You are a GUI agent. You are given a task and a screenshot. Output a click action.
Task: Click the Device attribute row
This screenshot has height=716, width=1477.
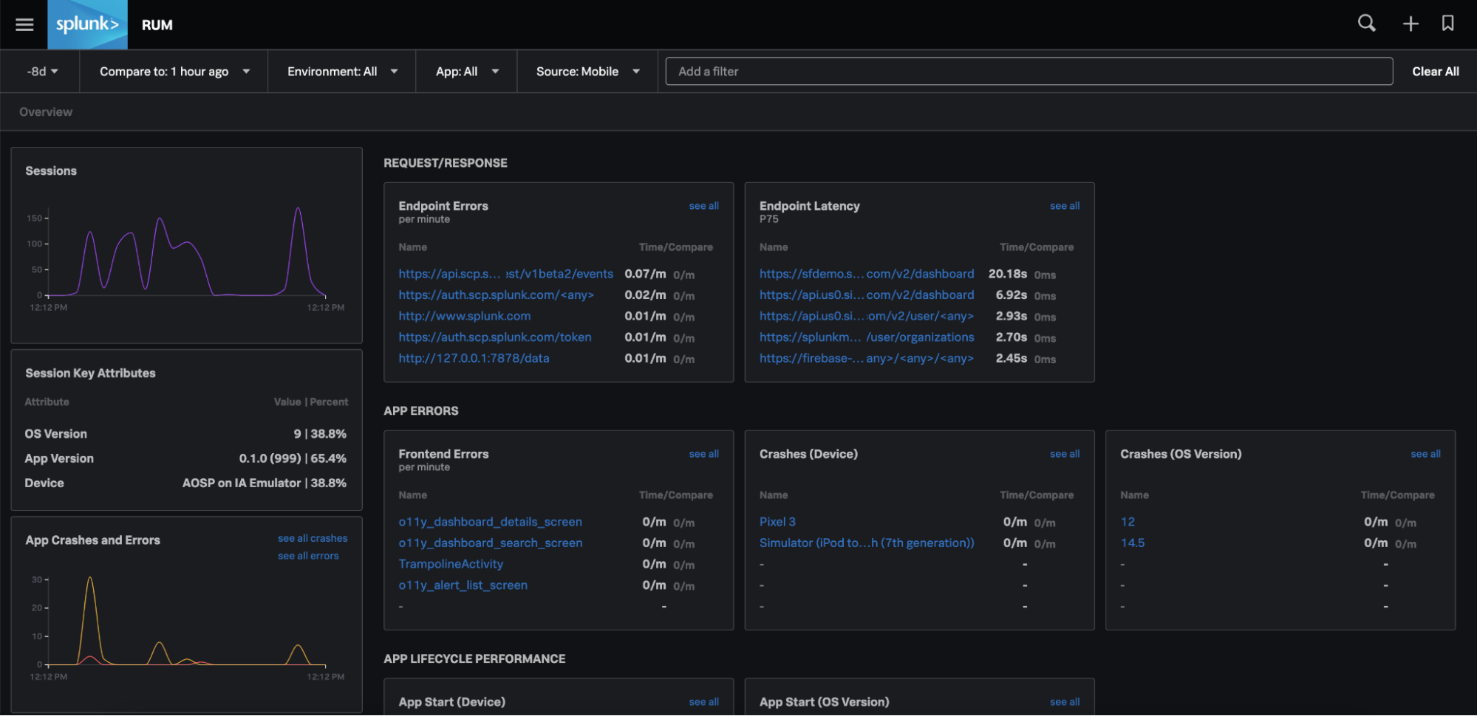tap(185, 483)
